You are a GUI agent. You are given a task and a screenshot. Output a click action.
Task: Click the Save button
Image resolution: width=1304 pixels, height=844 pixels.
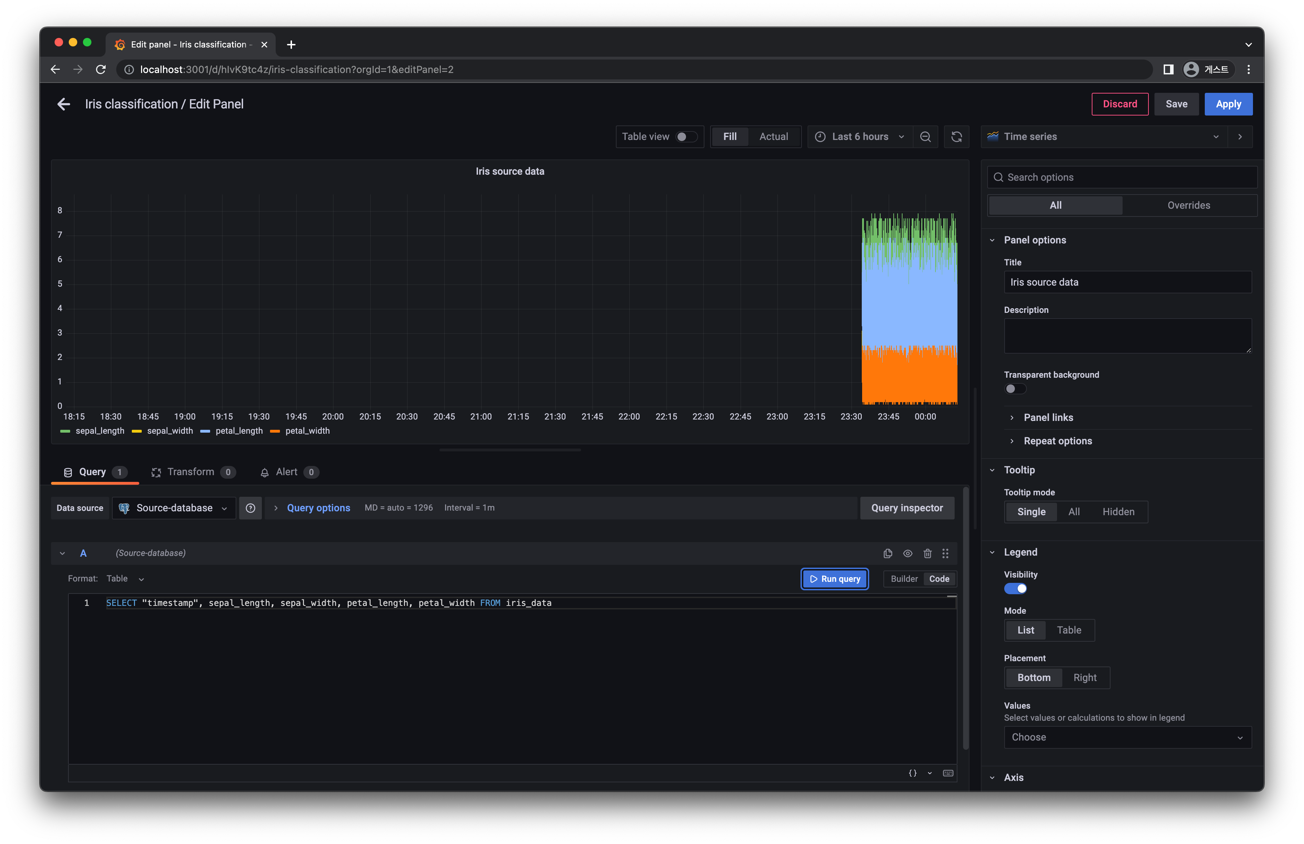point(1176,104)
